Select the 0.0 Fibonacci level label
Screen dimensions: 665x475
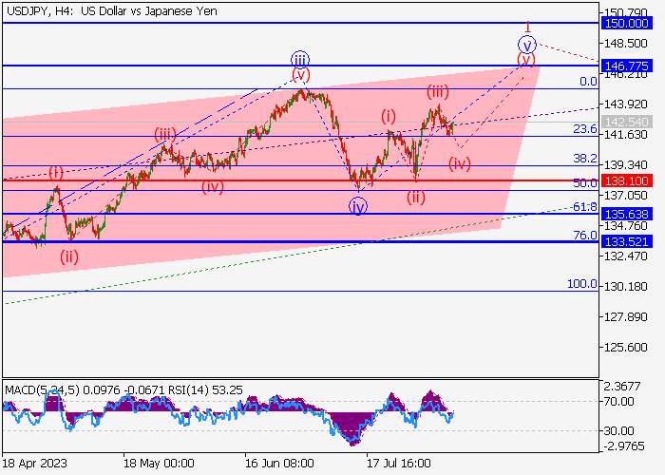point(588,82)
